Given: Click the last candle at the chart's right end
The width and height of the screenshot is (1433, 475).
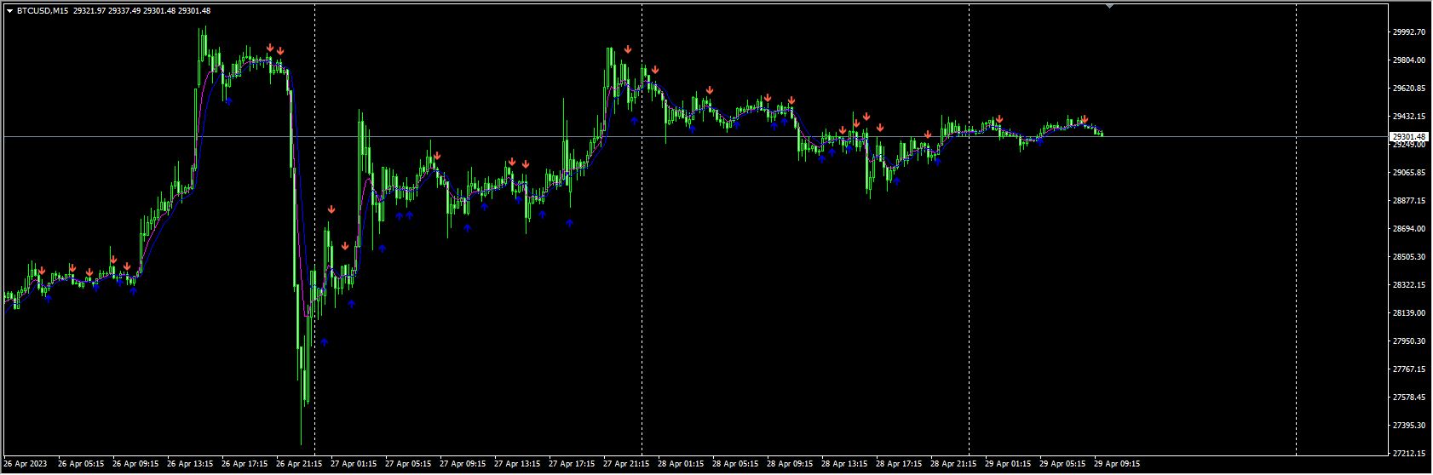Looking at the screenshot, I should pos(1102,134).
